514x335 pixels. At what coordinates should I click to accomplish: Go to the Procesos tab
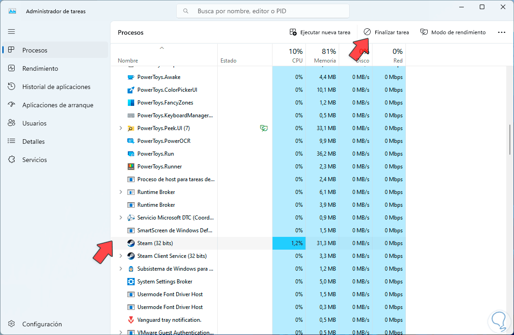click(55, 50)
